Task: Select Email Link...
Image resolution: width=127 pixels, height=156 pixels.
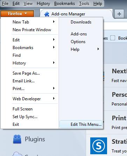Action: click(29, 81)
